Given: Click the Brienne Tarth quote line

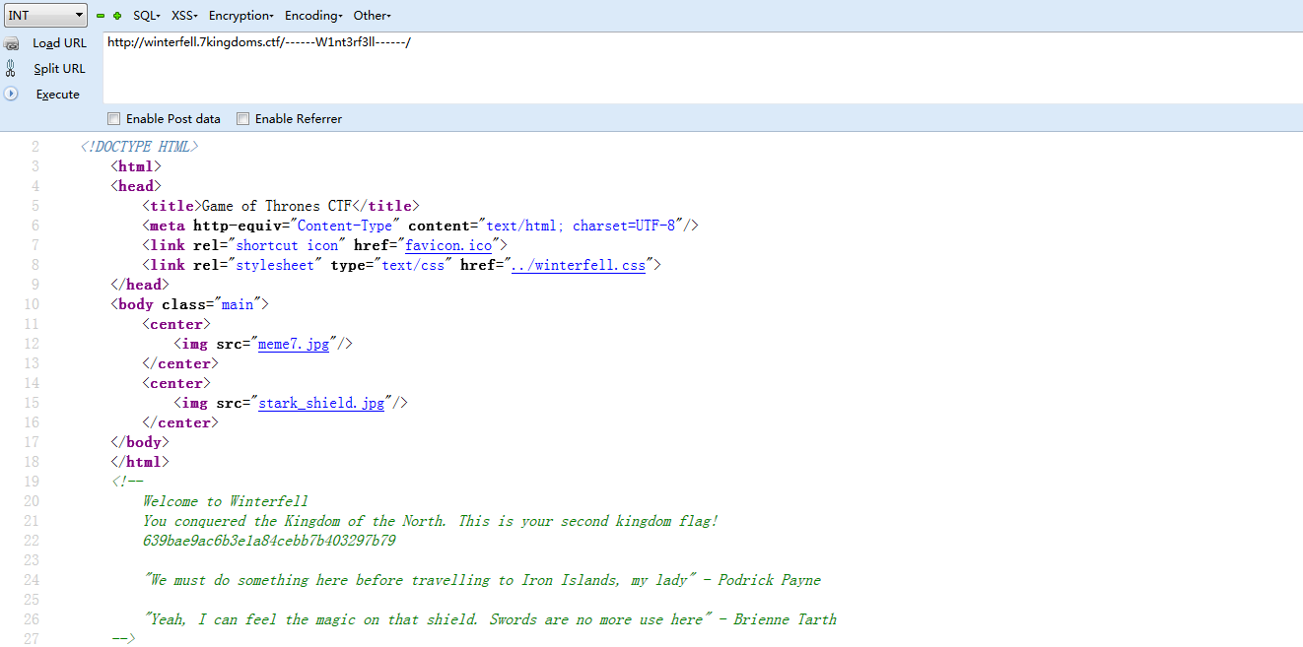Looking at the screenshot, I should tap(490, 619).
